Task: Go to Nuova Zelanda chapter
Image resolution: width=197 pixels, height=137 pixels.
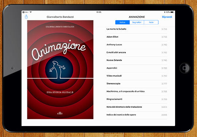Action: (137, 60)
